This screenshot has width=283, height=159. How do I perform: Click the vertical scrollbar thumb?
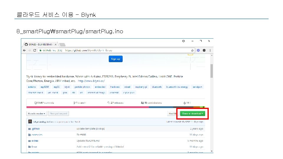[212, 71]
